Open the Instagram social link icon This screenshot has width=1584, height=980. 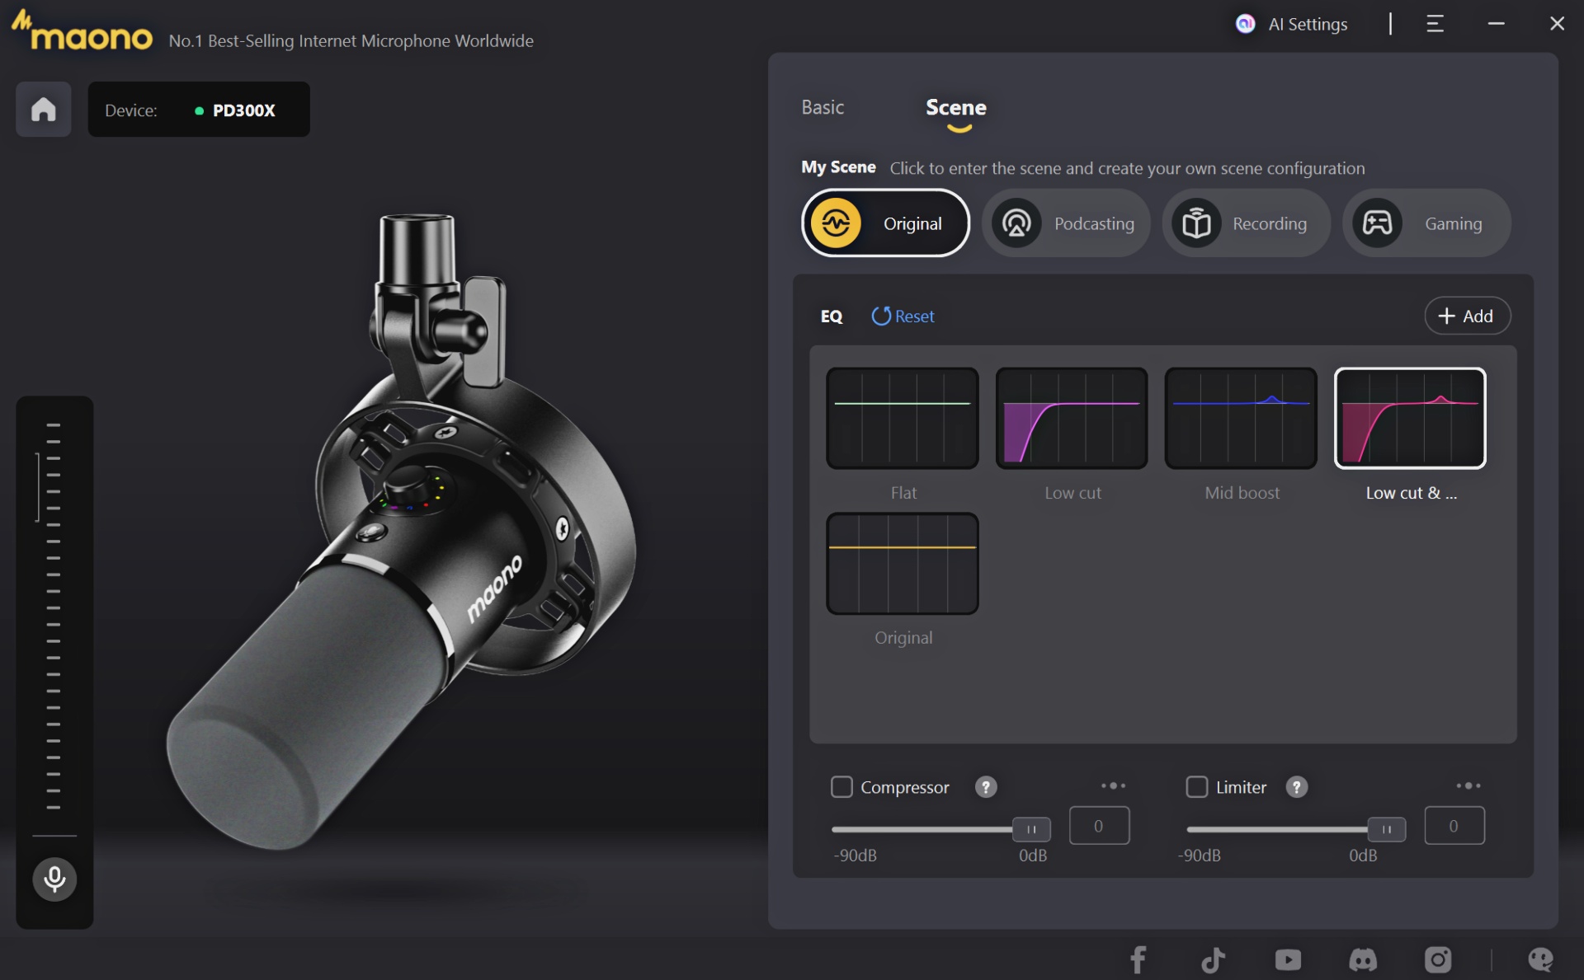point(1438,959)
